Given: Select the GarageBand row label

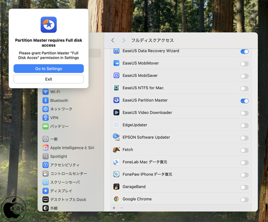Looking at the screenshot, I should click(134, 187).
